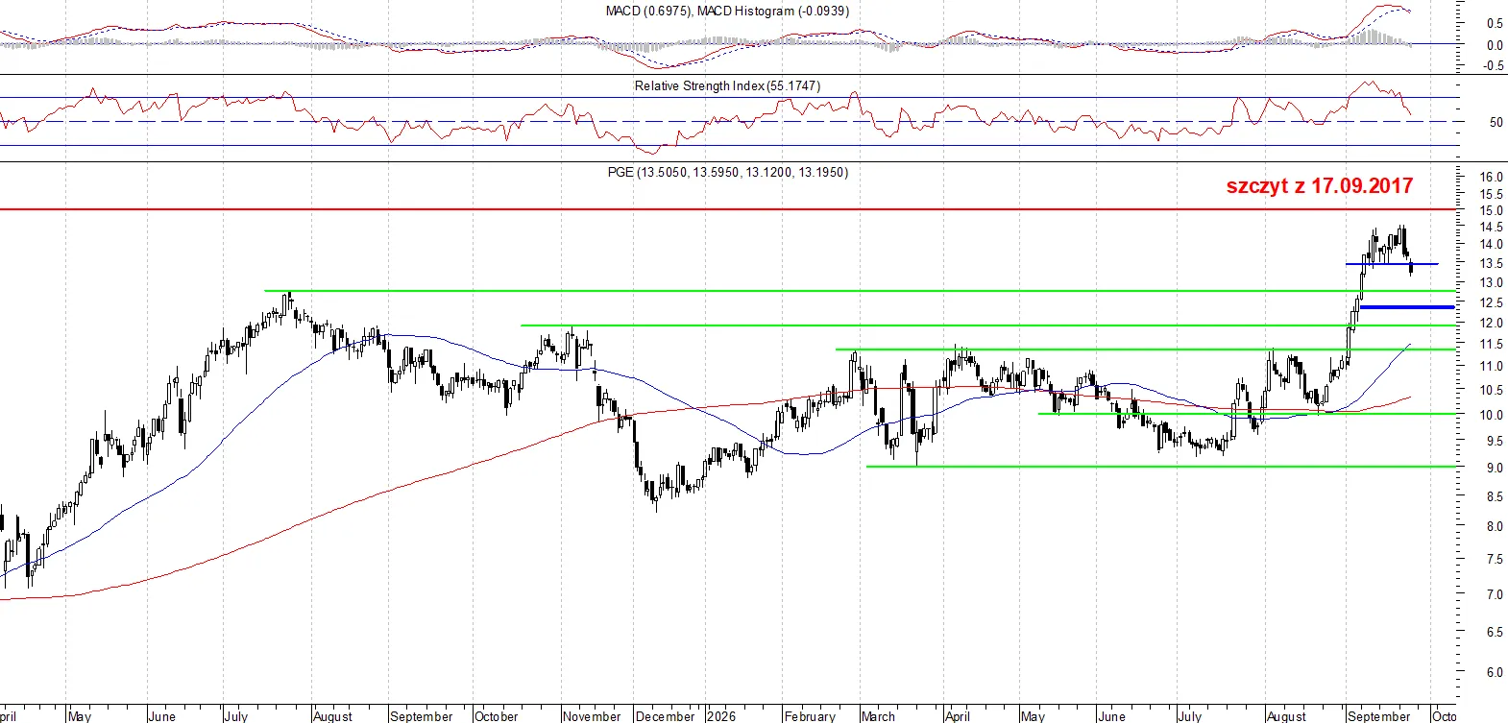
Task: Click the 12.5 price axis value
Action: (1492, 302)
